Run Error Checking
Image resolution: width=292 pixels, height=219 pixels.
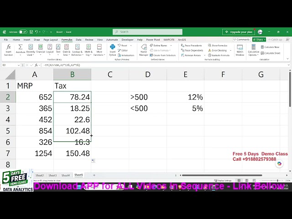click(218, 50)
